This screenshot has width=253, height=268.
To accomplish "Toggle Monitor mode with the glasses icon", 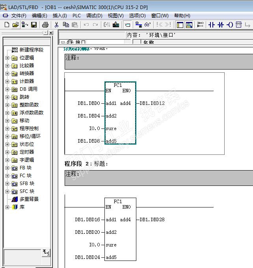I will click(x=147, y=25).
